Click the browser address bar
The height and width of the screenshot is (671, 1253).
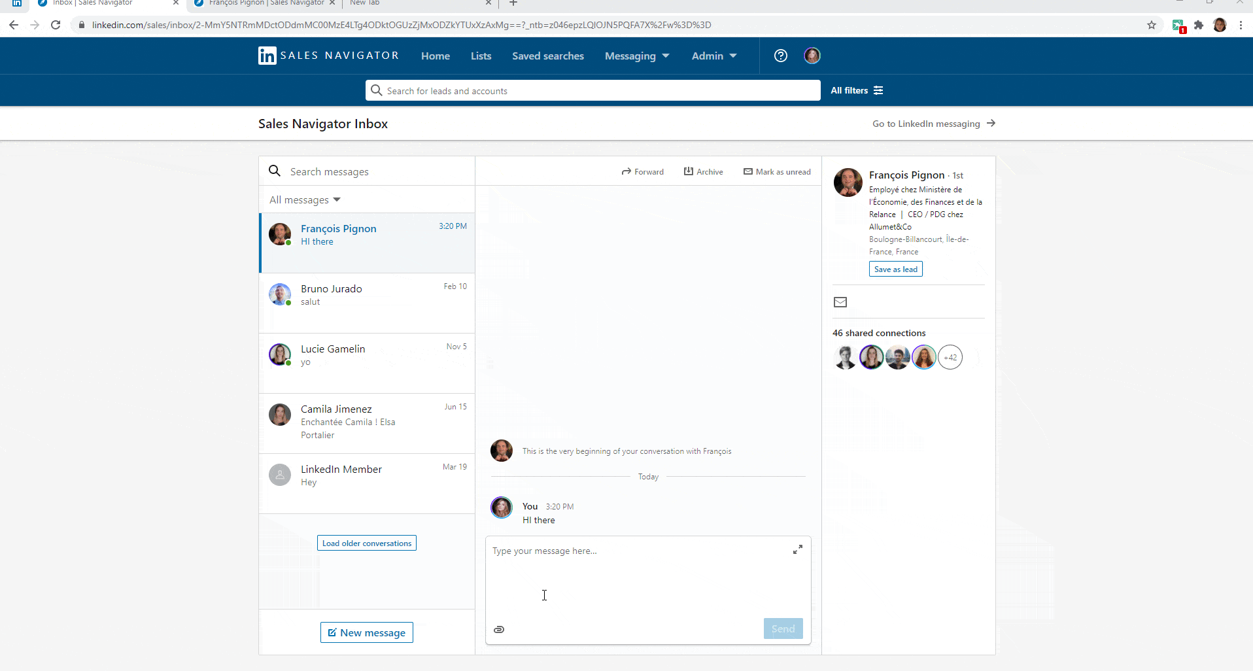608,25
